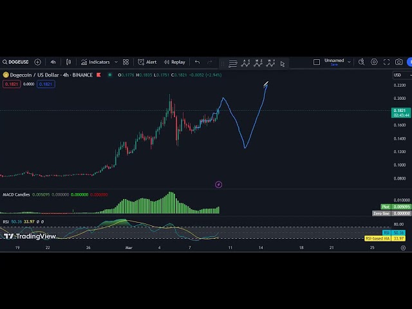Open the layout templates grid icon
The height and width of the screenshot is (309, 412).
click(126, 62)
